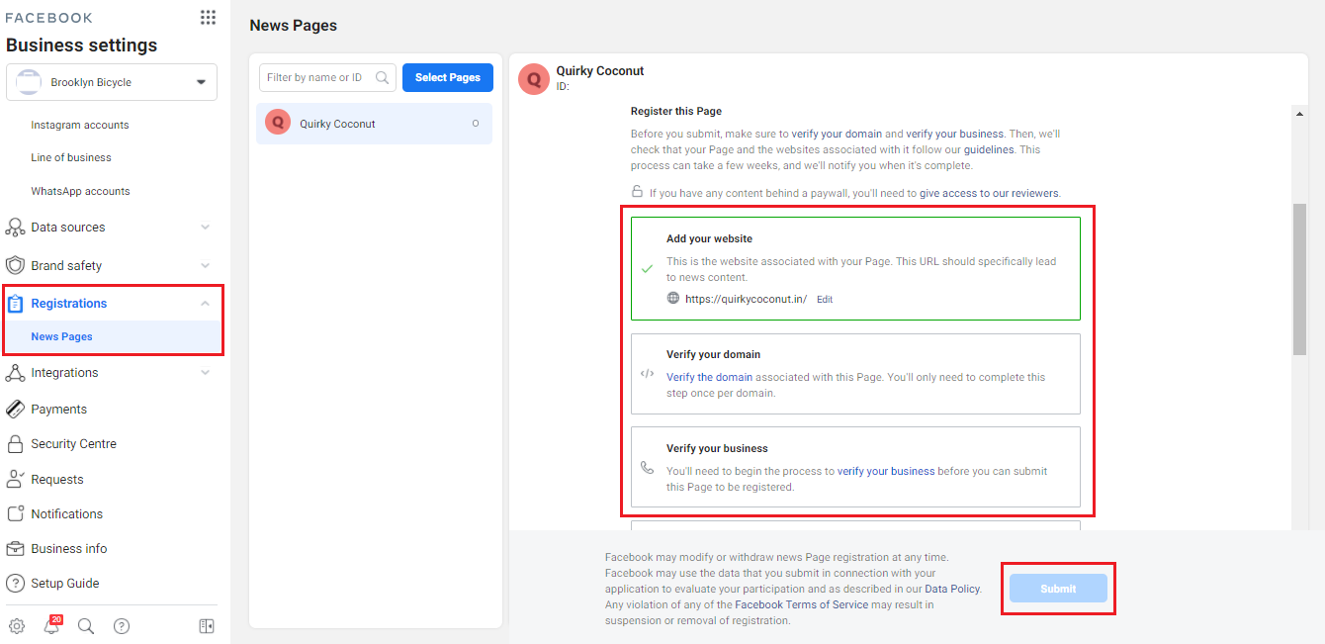Viewport: 1325px width, 644px height.
Task: Click the Select Pages button
Action: click(448, 78)
